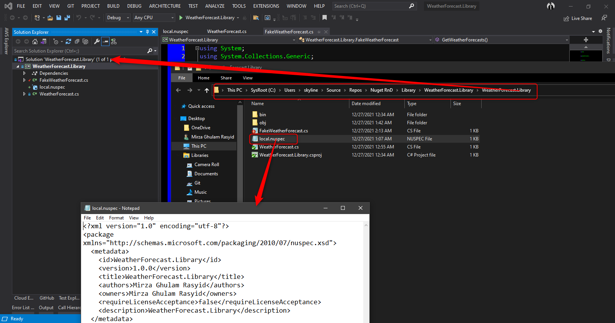615x323 pixels.
Task: Expand the Dependencies node
Action: (x=24, y=73)
